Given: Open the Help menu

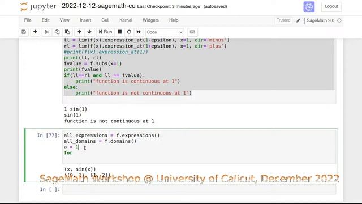Looking at the screenshot, I should (174, 20).
